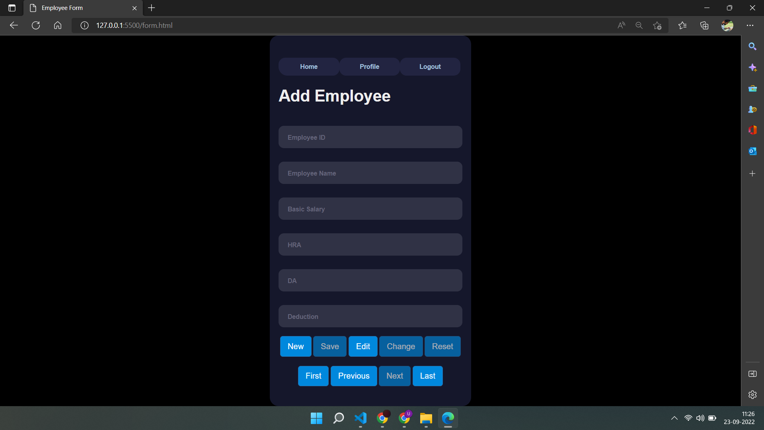764x430 pixels.
Task: Add this page to favorites via star icon
Action: click(657, 25)
